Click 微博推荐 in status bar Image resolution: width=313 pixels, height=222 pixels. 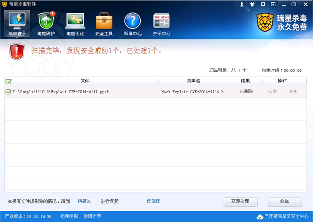pyautogui.click(x=93, y=216)
